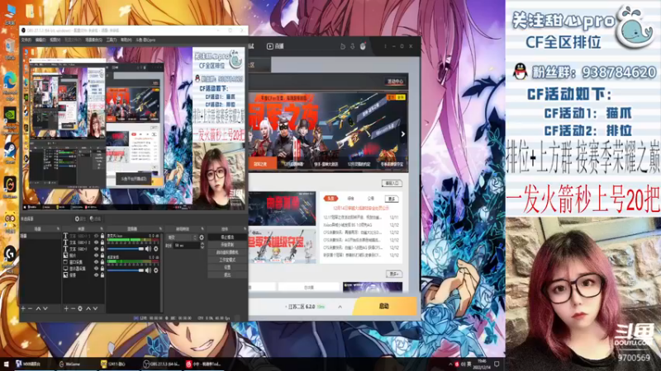Open the Filters button beside Properties
The height and width of the screenshot is (371, 661).
[95, 218]
